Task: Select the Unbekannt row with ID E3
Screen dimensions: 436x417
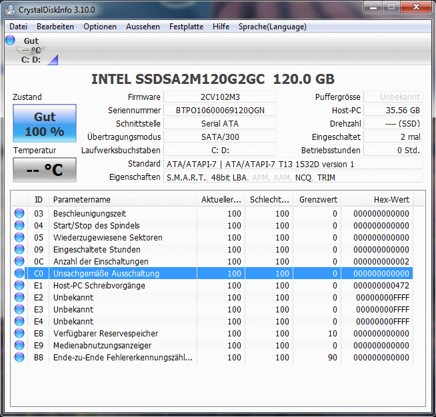Action: pos(212,309)
